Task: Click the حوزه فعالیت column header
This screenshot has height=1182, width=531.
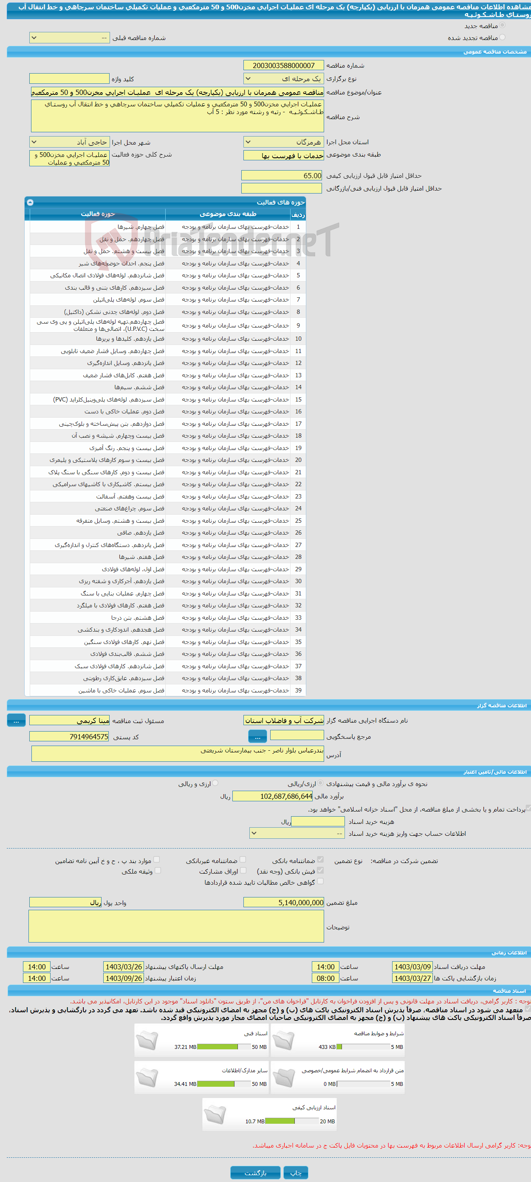Action: 98,214
